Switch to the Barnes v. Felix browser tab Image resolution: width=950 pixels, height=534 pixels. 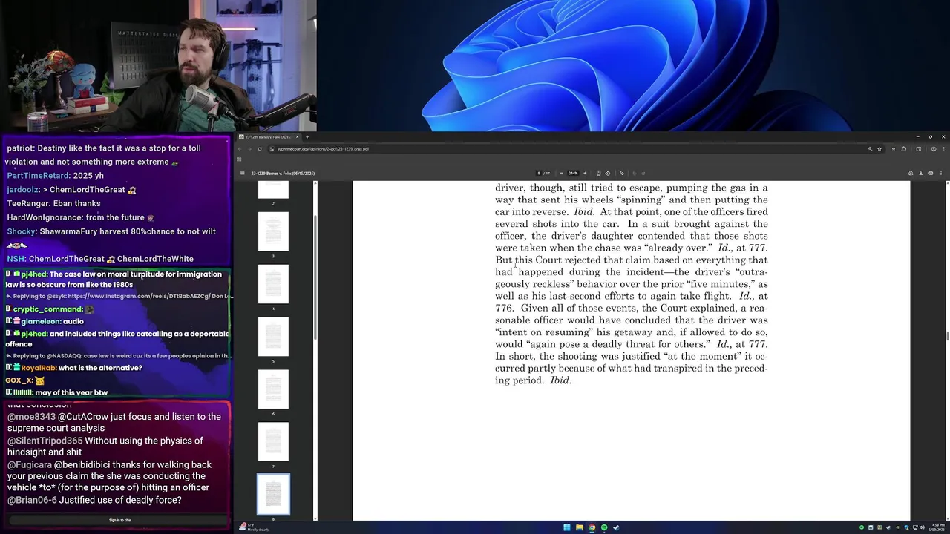(x=269, y=136)
